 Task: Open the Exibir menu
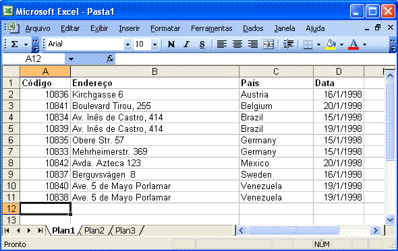[99, 28]
